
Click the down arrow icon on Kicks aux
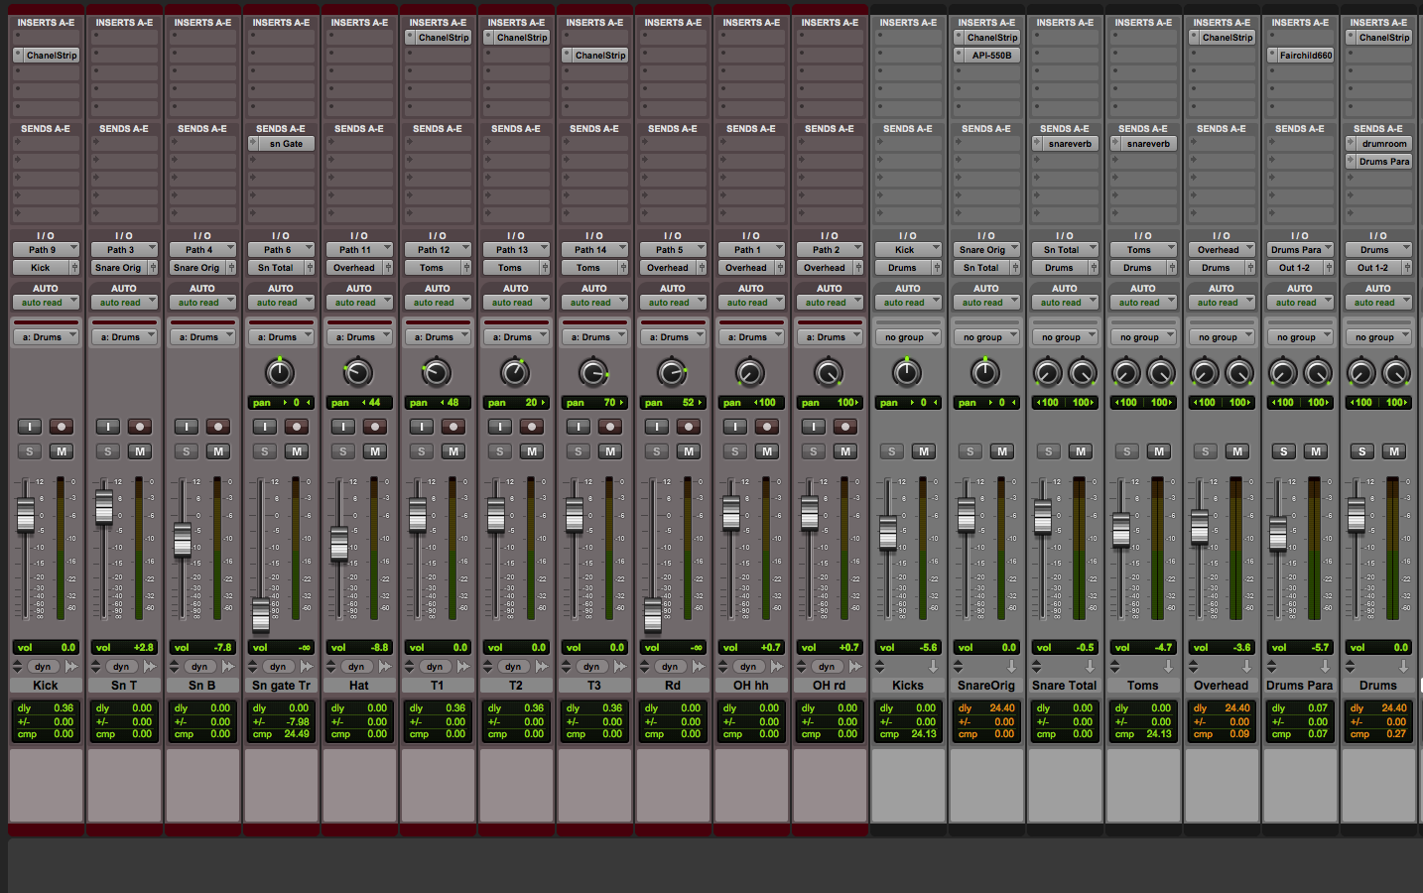point(934,667)
